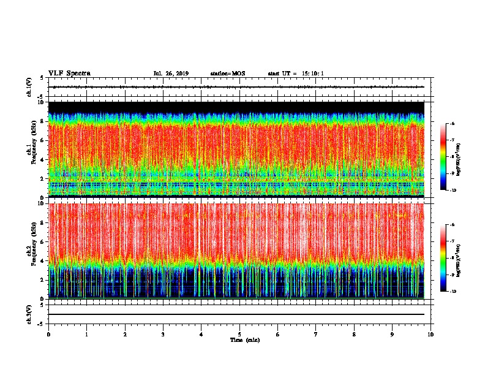Click the "station=MOS" header text

(228, 74)
